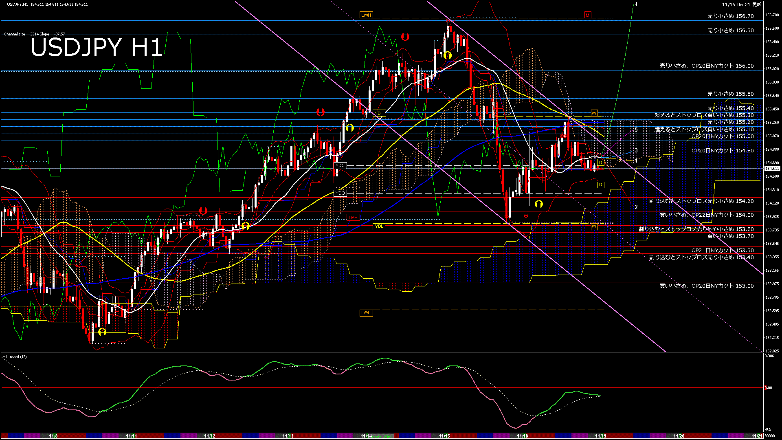Click the 11/18 date on the time axis
Viewport: 782px width, 440px height.
(x=523, y=436)
